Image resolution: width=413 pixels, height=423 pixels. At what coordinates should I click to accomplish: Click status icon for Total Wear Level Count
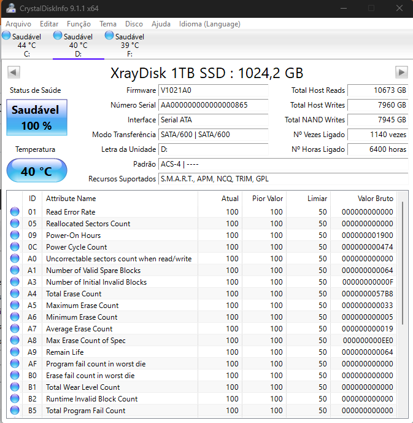point(15,387)
